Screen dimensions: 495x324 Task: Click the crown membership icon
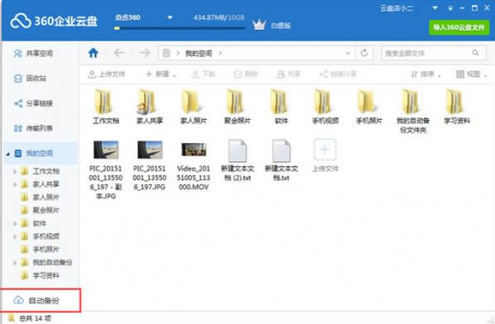[259, 25]
